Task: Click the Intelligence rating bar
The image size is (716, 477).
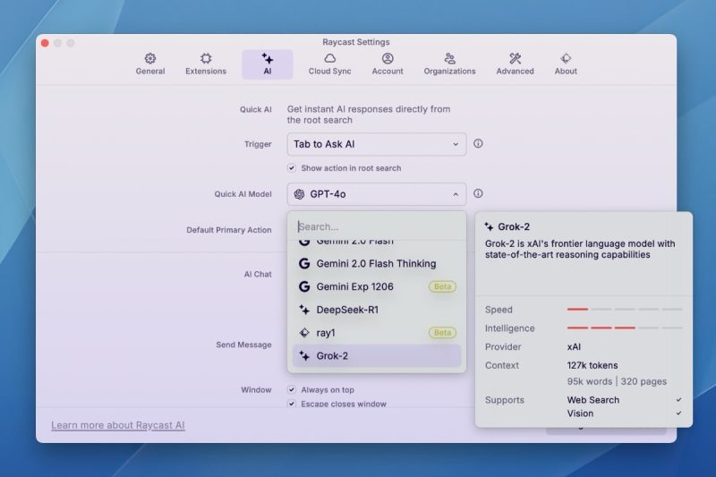Action: coord(625,328)
